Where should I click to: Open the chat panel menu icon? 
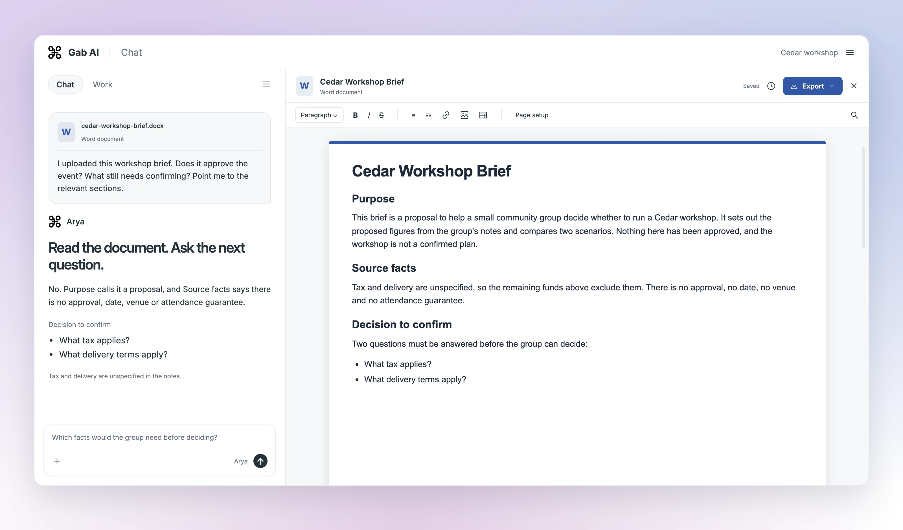point(266,84)
